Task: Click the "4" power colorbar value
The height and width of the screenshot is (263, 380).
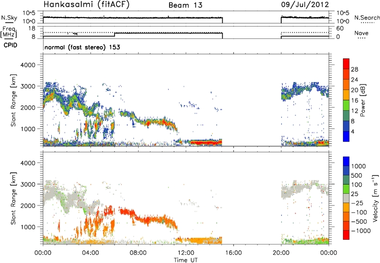Action: [x=352, y=131]
